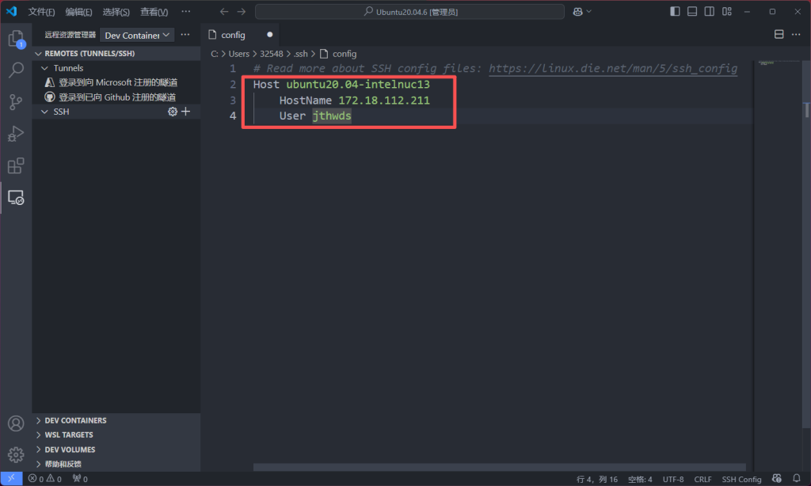This screenshot has width=811, height=486.
Task: Open the Extensions view
Action: 16,165
